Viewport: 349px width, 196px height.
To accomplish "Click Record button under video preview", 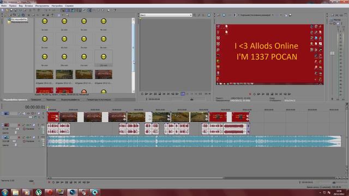I will (x=250, y=94).
